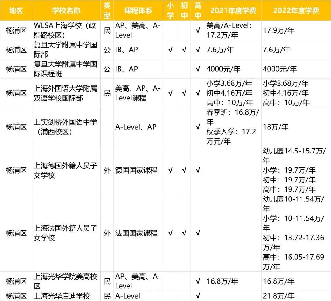Click the 学校名称 column header
Image resolution: width=331 pixels, height=301 pixels.
(x=66, y=10)
